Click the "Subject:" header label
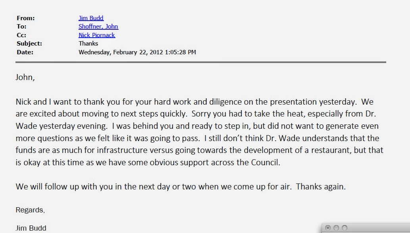Screen dimensions: 410x233 pyautogui.click(x=29, y=43)
